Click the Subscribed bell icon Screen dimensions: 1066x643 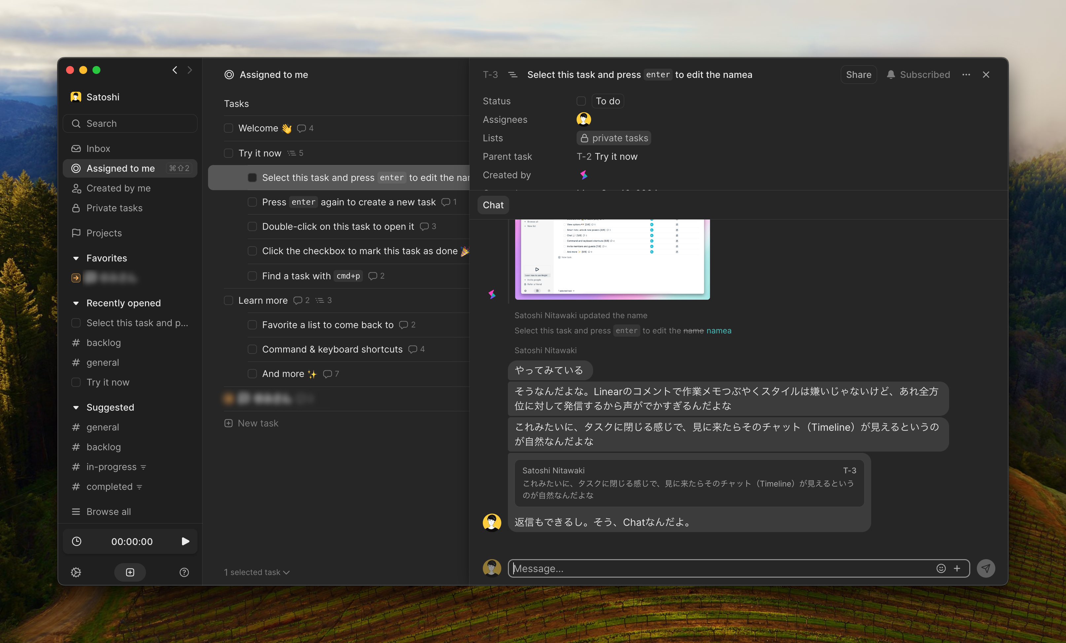click(x=890, y=75)
